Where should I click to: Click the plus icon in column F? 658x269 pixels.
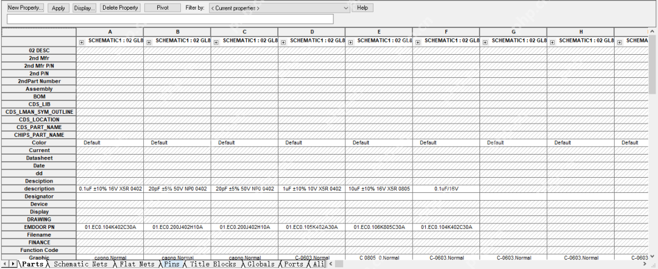(x=418, y=42)
